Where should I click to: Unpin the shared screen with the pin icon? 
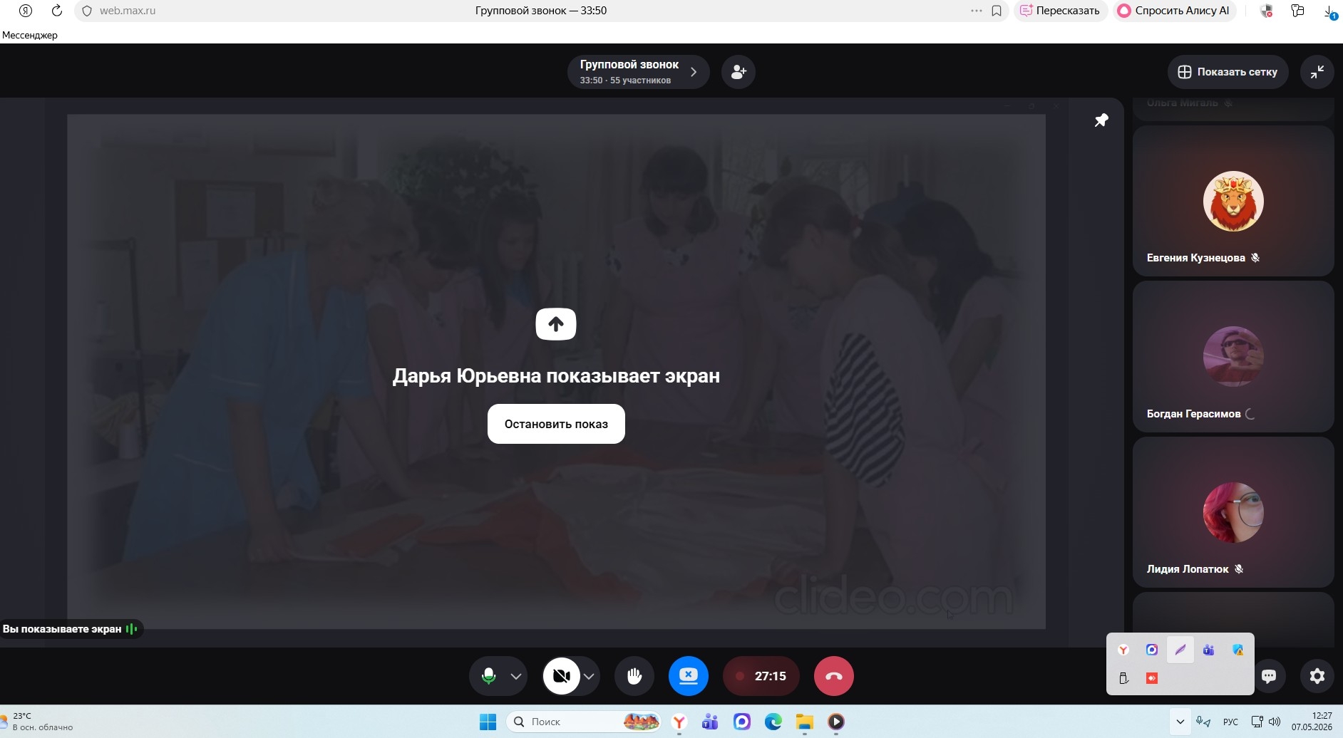coord(1101,120)
